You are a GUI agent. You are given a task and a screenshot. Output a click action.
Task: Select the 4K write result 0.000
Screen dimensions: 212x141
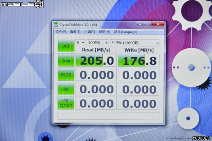pyautogui.click(x=139, y=89)
